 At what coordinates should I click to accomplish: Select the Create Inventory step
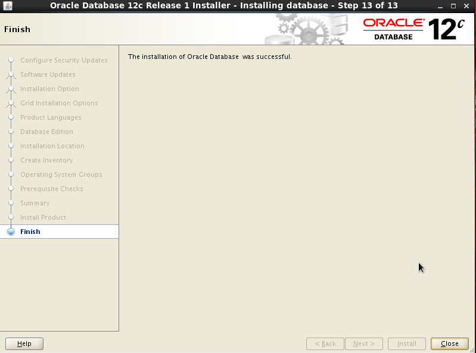(46, 160)
